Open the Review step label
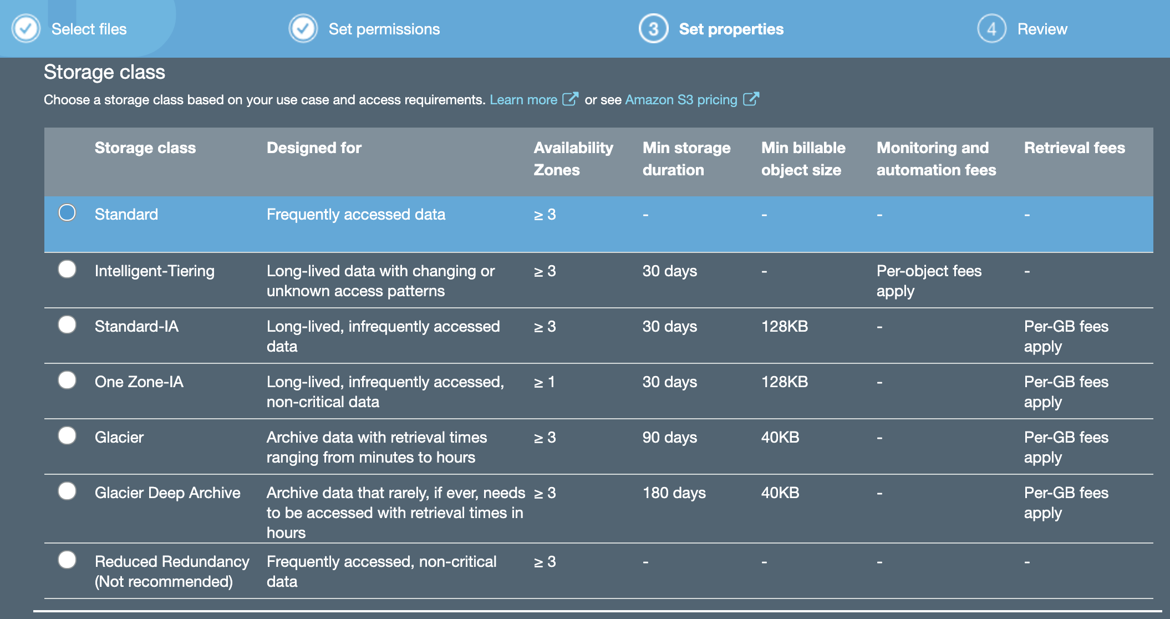This screenshot has height=619, width=1170. pyautogui.click(x=1042, y=29)
